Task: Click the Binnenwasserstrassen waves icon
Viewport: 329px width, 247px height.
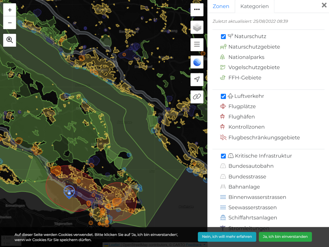Action: coord(223,197)
